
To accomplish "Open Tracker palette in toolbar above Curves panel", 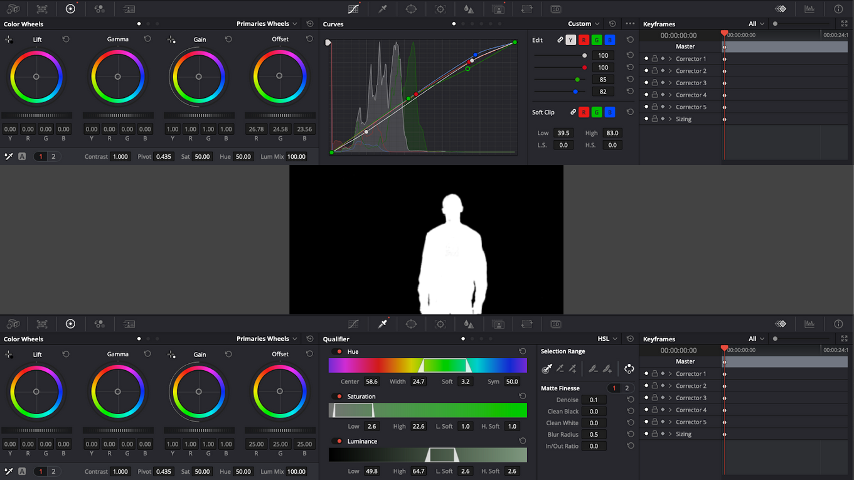I will 440,9.
